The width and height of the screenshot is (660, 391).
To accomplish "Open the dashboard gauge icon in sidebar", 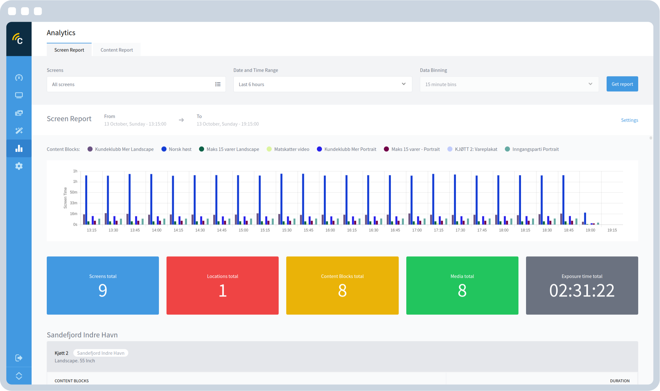I will [x=19, y=77].
